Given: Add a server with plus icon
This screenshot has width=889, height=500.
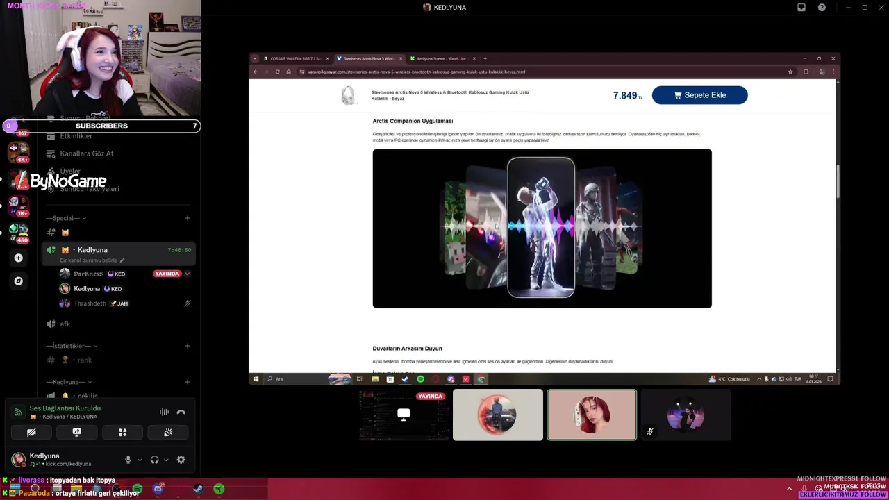Looking at the screenshot, I should pos(19,258).
